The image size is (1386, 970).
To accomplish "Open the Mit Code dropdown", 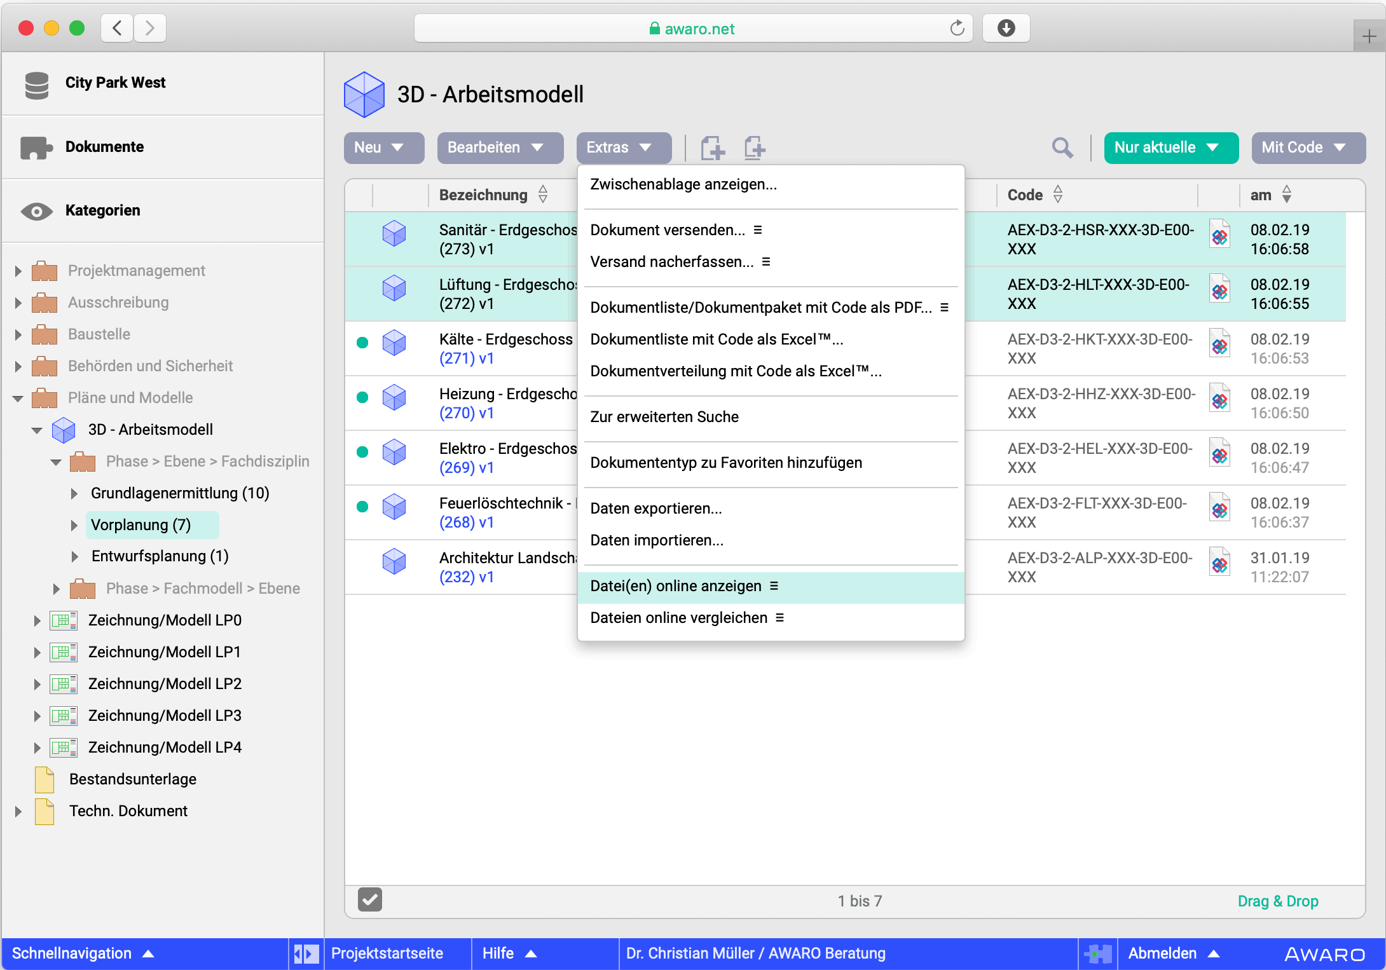I will coord(1308,148).
